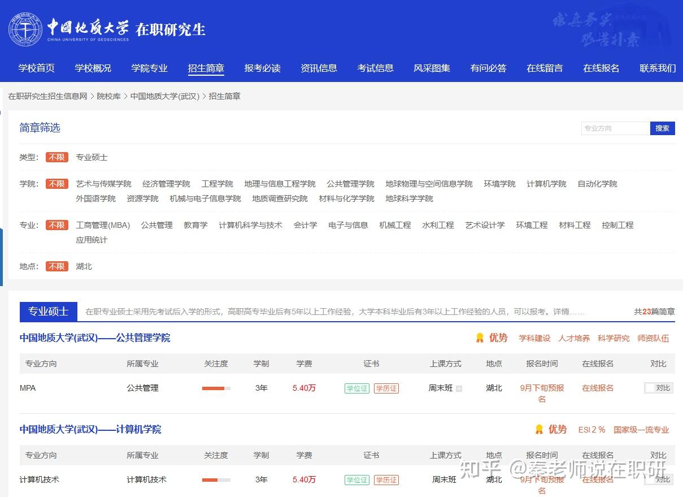Click the medal icon beside 优势 in 计算机学院
Screen dimensions: 683x497
point(539,429)
